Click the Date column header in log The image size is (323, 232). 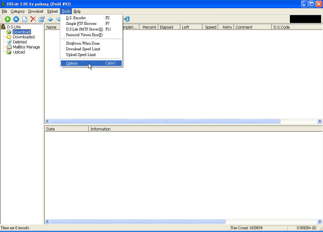pos(67,129)
